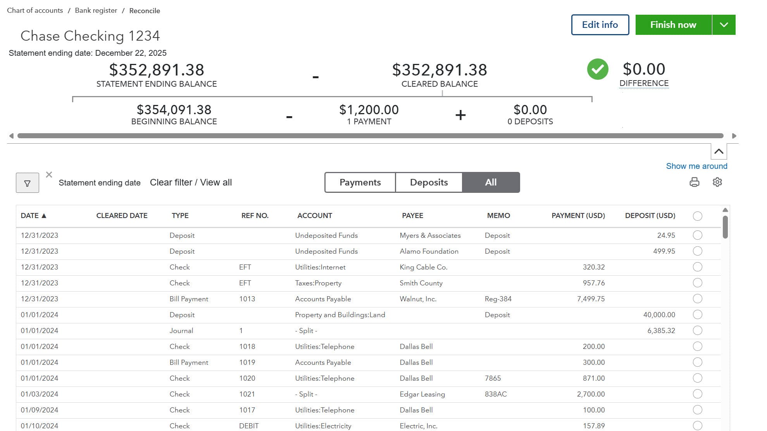This screenshot has height=431, width=767.
Task: Click Clear filter / View all
Action: click(191, 182)
